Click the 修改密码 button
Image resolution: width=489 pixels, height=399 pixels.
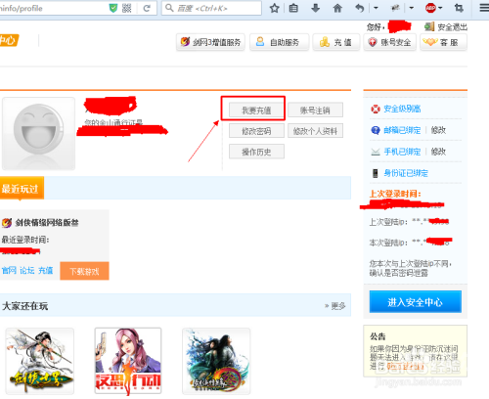(256, 131)
